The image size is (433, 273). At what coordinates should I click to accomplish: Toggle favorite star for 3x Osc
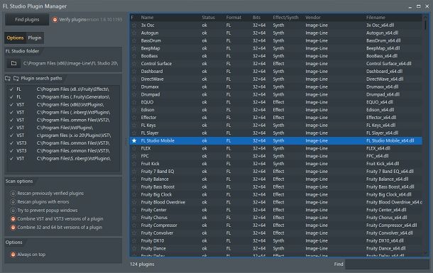(134, 25)
